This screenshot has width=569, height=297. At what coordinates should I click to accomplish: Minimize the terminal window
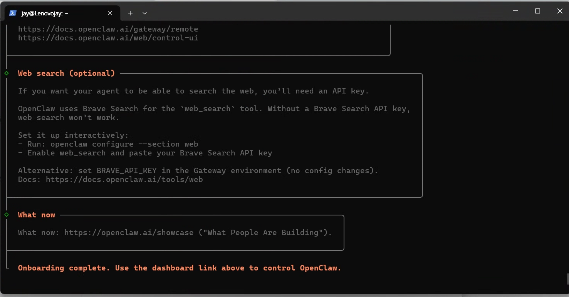point(515,11)
